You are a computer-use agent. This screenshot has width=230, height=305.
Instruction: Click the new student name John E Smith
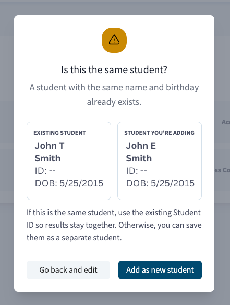141,152
